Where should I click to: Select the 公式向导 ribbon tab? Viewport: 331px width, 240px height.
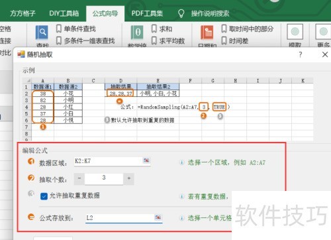tap(105, 14)
